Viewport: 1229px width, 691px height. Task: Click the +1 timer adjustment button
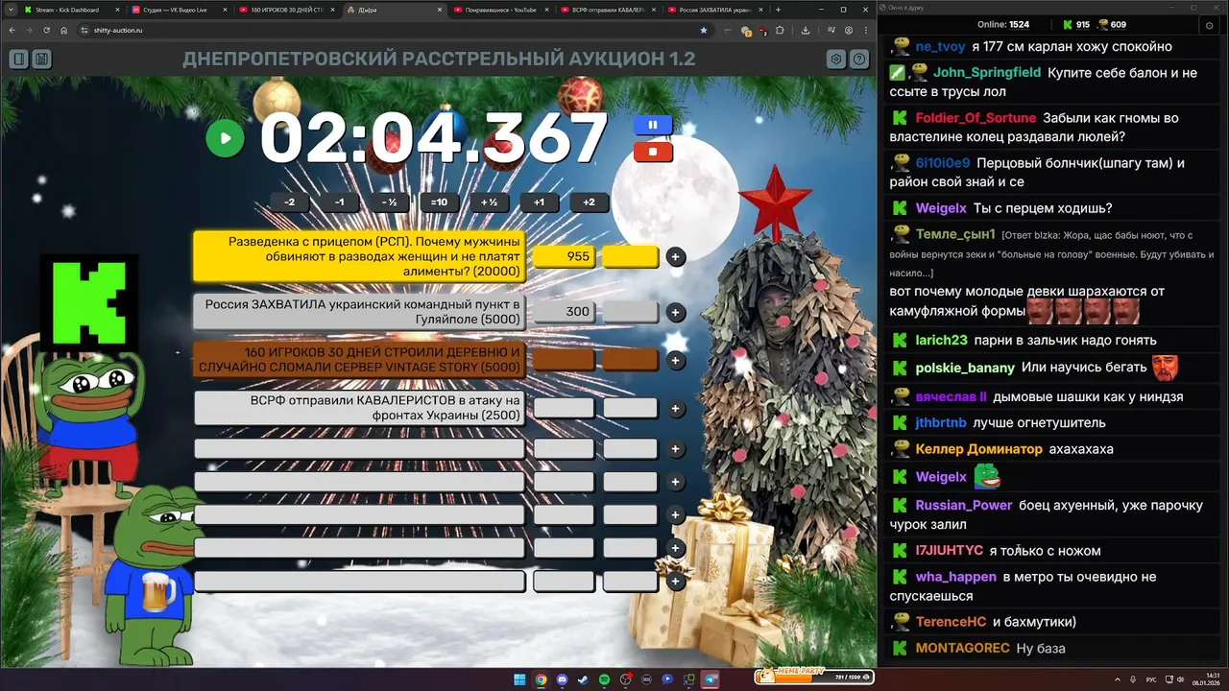539,203
